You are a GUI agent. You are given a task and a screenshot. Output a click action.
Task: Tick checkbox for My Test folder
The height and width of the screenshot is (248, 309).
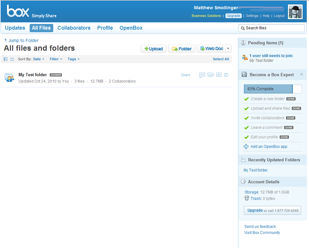point(226,75)
